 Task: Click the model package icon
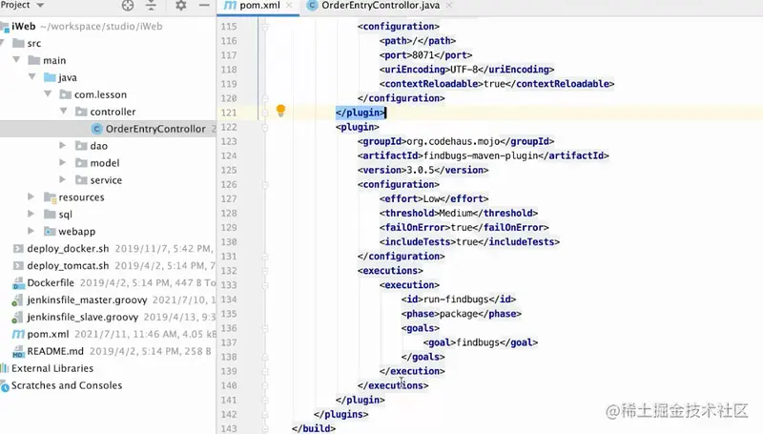pyautogui.click(x=81, y=163)
